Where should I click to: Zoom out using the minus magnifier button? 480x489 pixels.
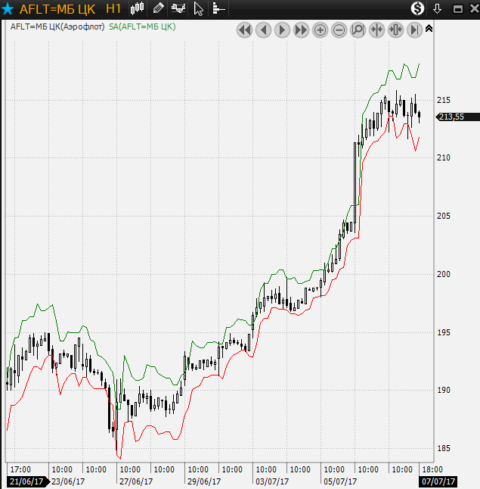coord(339,30)
